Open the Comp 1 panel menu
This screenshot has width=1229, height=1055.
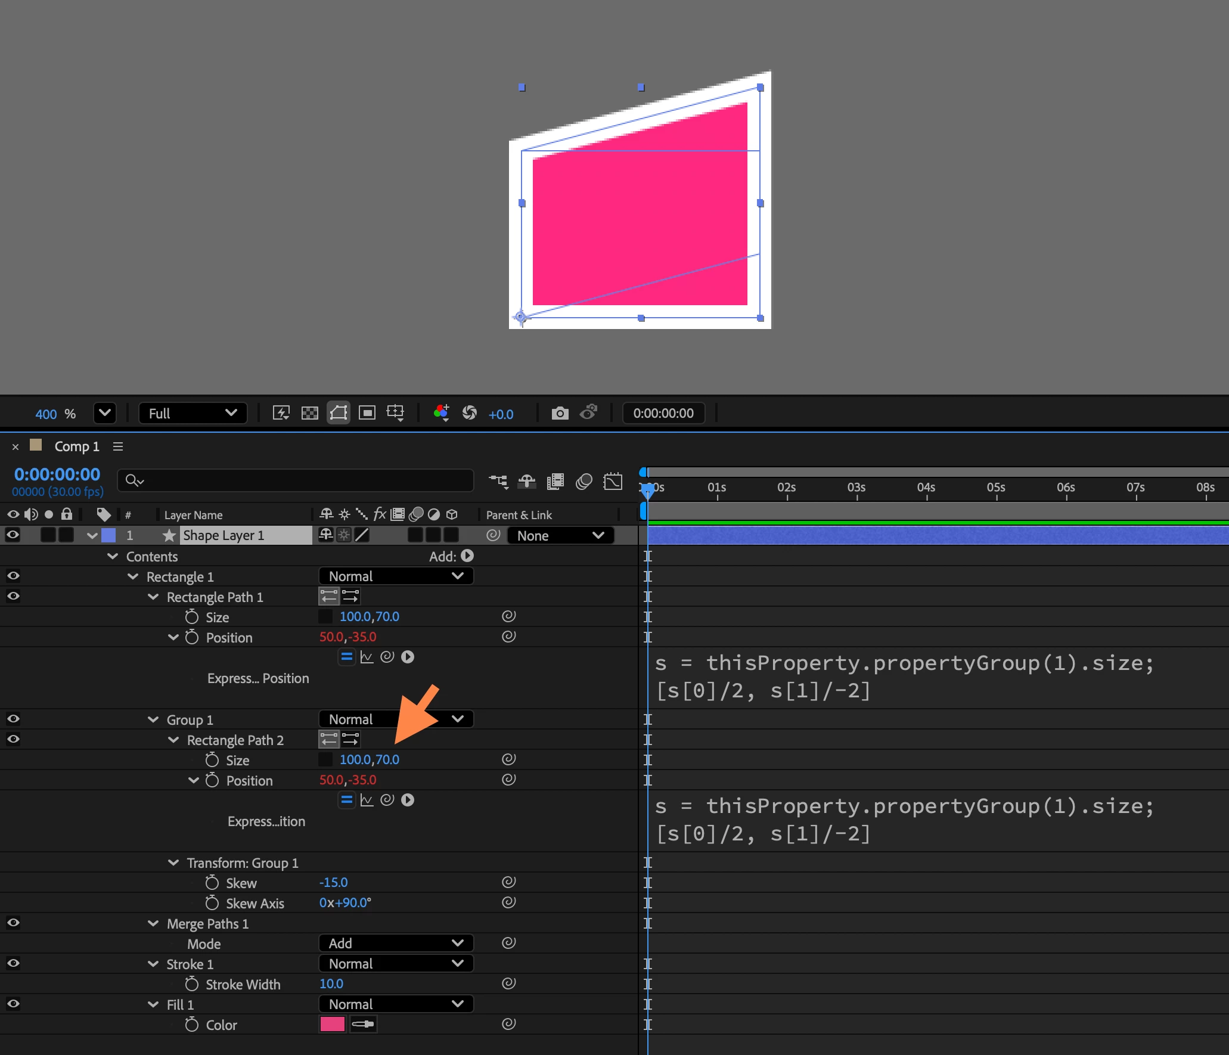click(x=118, y=446)
